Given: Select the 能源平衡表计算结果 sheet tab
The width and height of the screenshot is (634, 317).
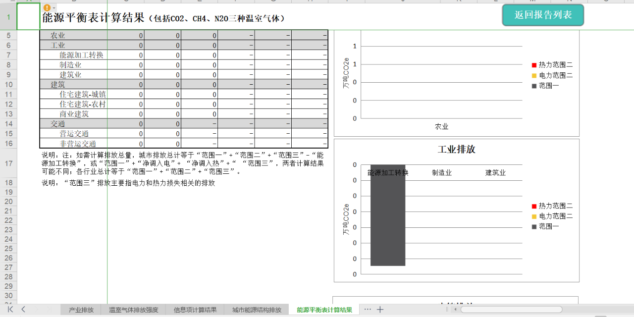Looking at the screenshot, I should pos(324,310).
